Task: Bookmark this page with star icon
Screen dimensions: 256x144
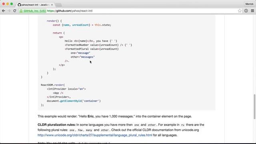Action: pos(240,11)
